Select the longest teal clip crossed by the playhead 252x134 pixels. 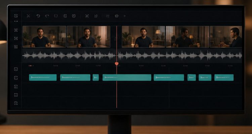pyautogui.click(x=127, y=77)
